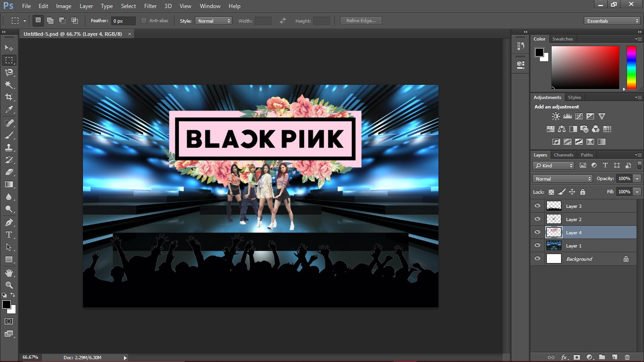Select the Eyedropper tool
The width and height of the screenshot is (644, 362).
click(9, 109)
